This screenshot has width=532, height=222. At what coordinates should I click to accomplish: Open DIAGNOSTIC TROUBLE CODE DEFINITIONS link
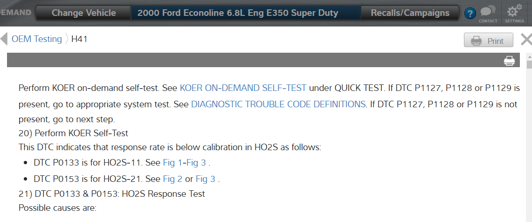pyautogui.click(x=278, y=104)
